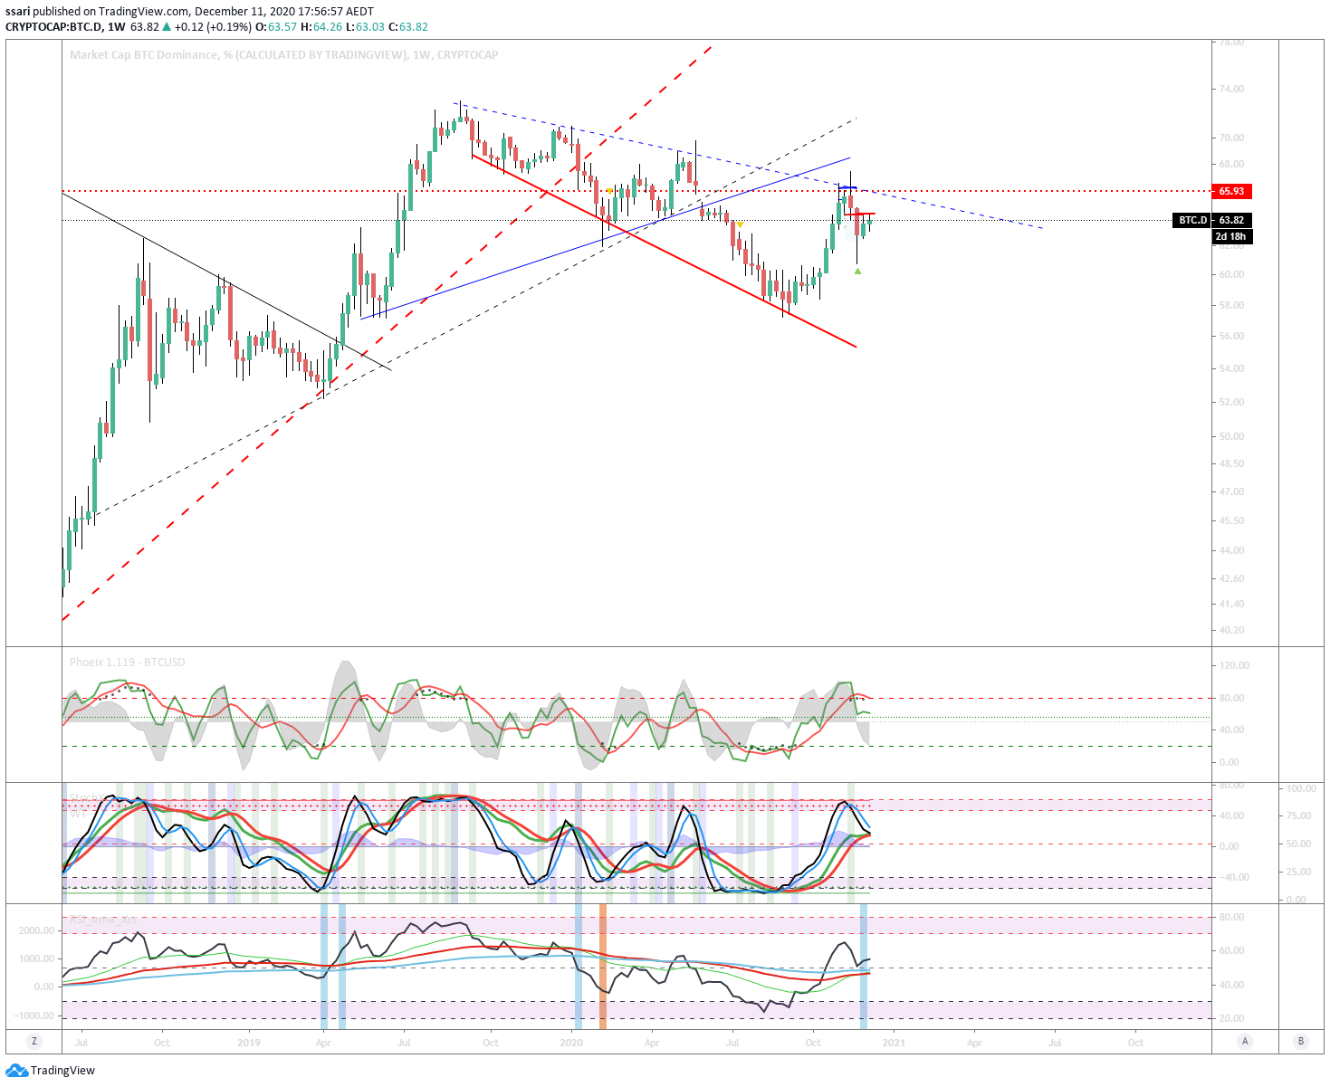Viewport: 1330px width, 1087px height.
Task: Click the 2019 label on the time axis
Action: pos(248,1043)
